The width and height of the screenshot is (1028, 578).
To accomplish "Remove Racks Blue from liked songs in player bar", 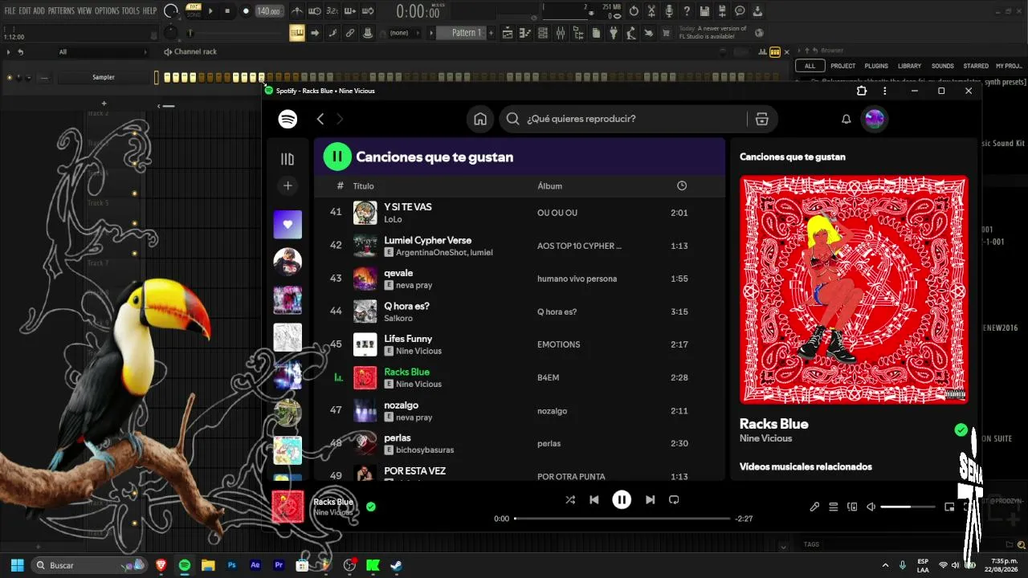I will (371, 507).
